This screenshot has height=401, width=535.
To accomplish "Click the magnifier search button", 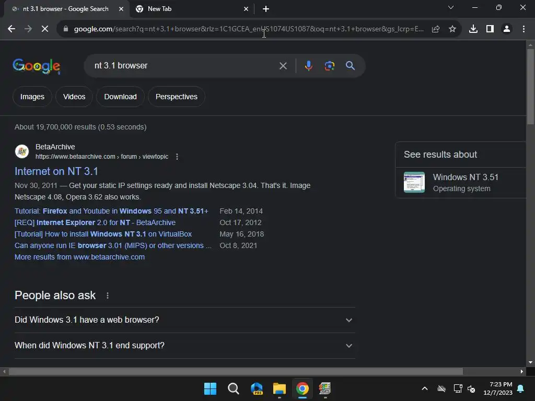I will (x=350, y=65).
